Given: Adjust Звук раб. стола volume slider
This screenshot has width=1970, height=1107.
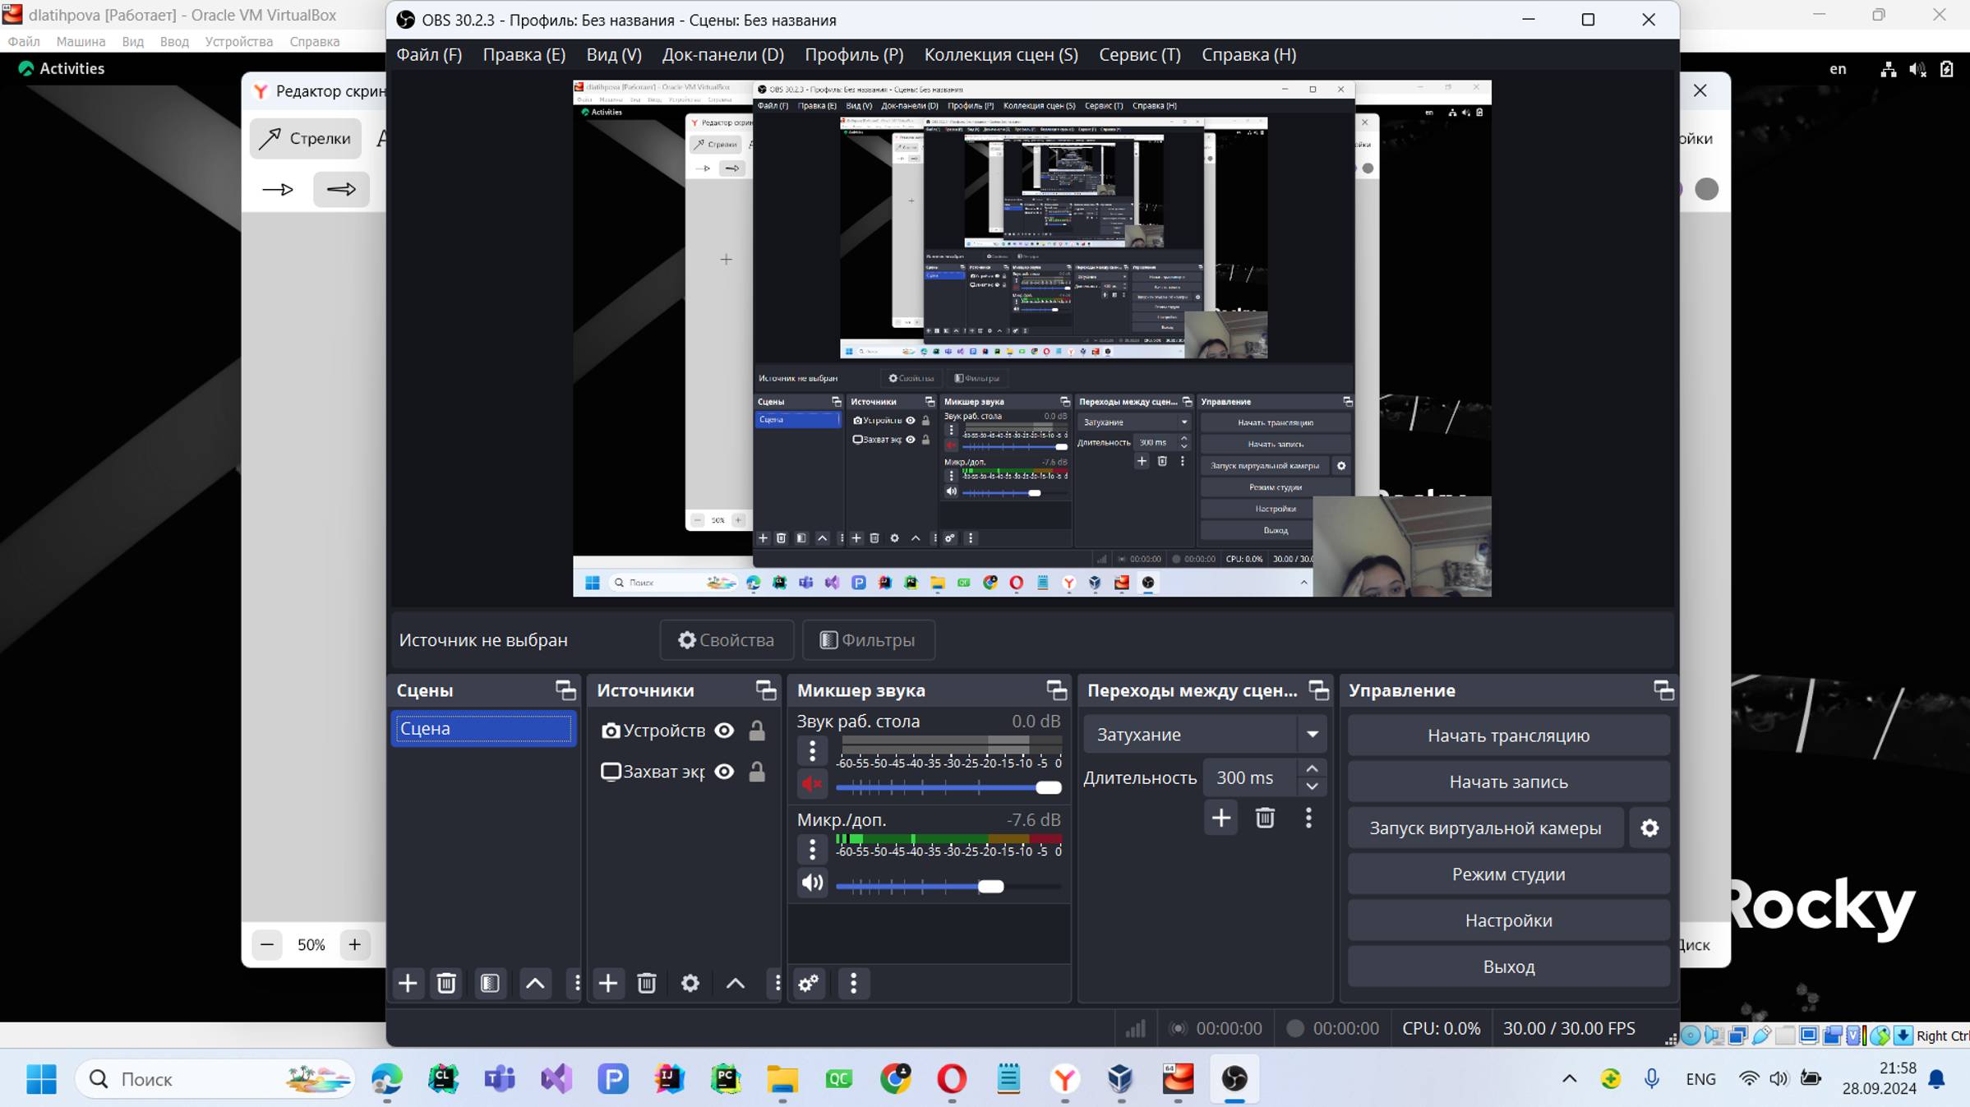Looking at the screenshot, I should tap(948, 787).
